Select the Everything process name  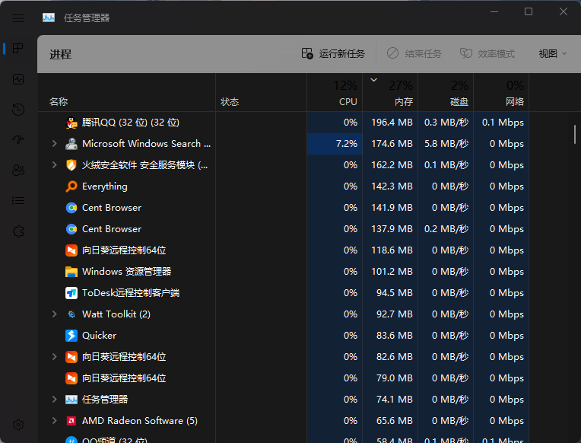coord(104,186)
